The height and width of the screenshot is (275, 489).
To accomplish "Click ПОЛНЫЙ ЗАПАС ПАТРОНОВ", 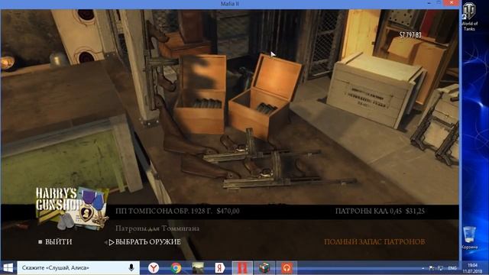I will tap(374, 241).
